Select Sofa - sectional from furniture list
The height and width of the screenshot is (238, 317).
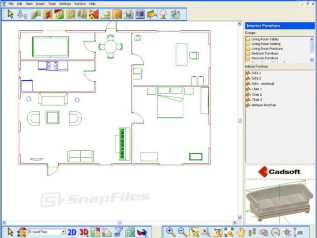[263, 84]
